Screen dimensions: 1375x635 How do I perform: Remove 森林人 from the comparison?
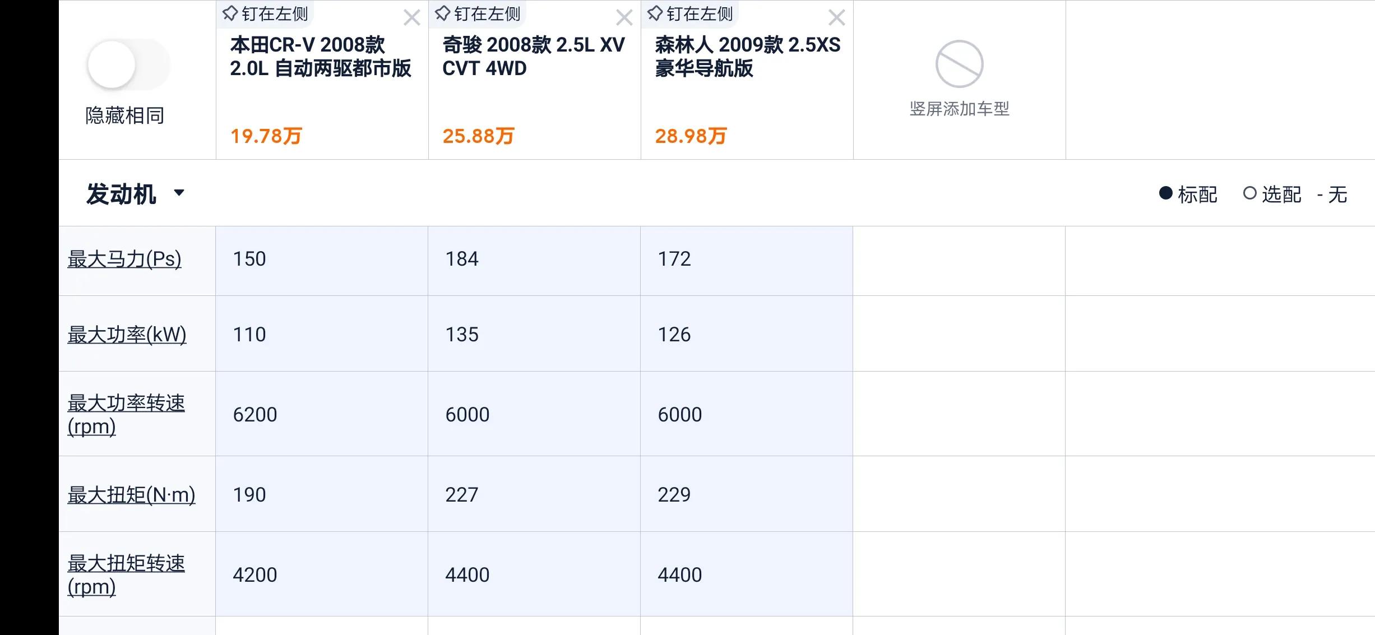836,18
